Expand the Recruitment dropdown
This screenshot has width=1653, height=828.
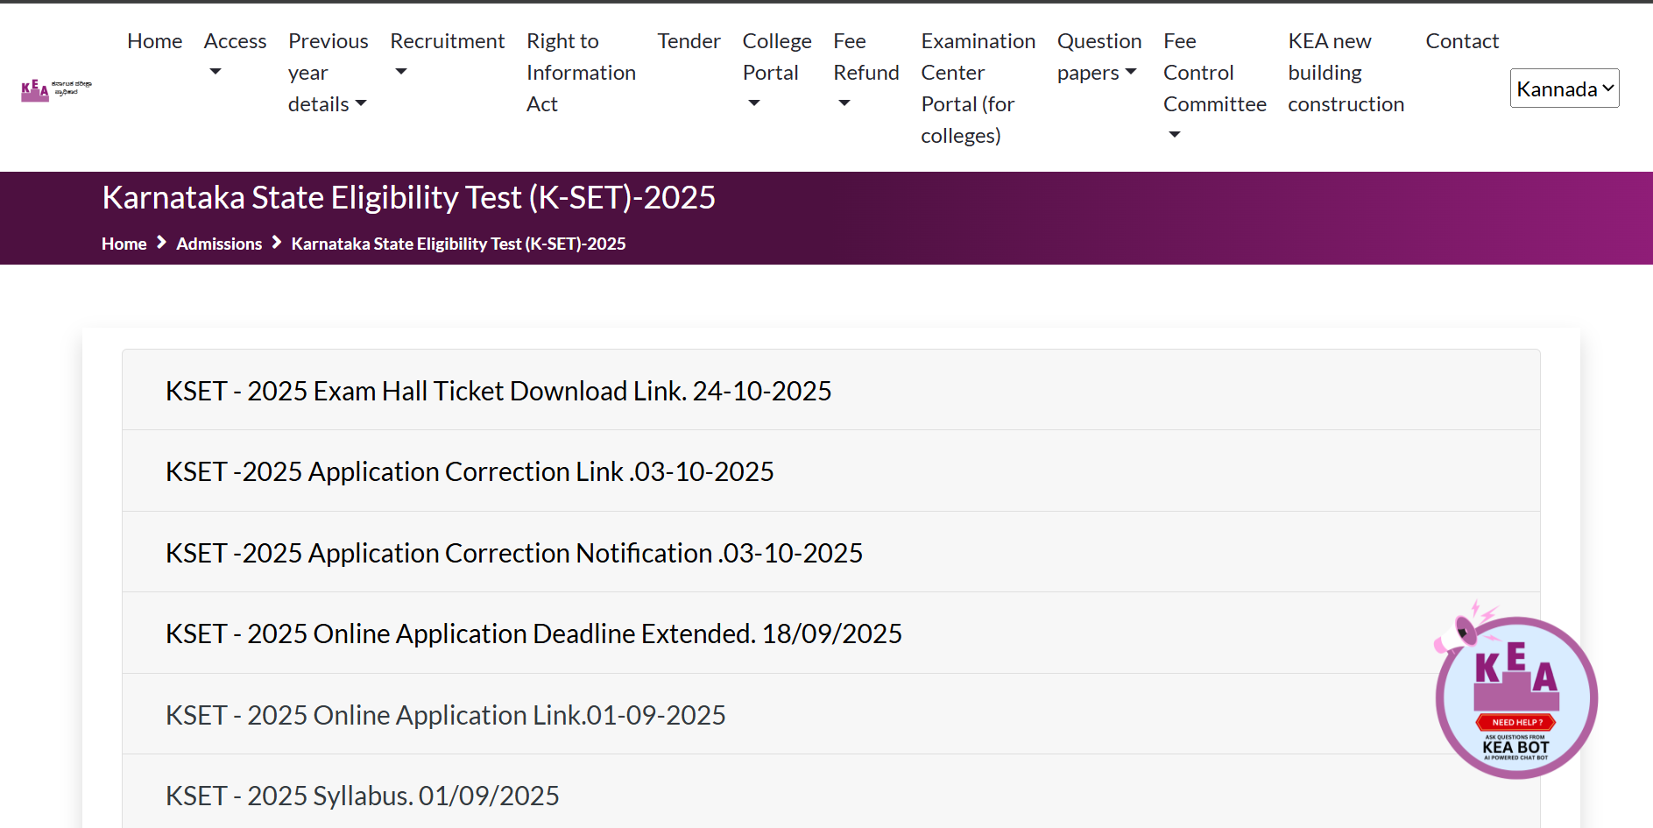click(447, 54)
